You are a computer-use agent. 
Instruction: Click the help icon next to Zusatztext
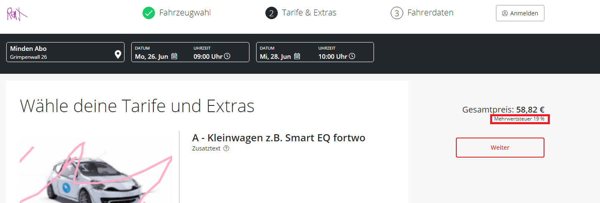pos(226,148)
